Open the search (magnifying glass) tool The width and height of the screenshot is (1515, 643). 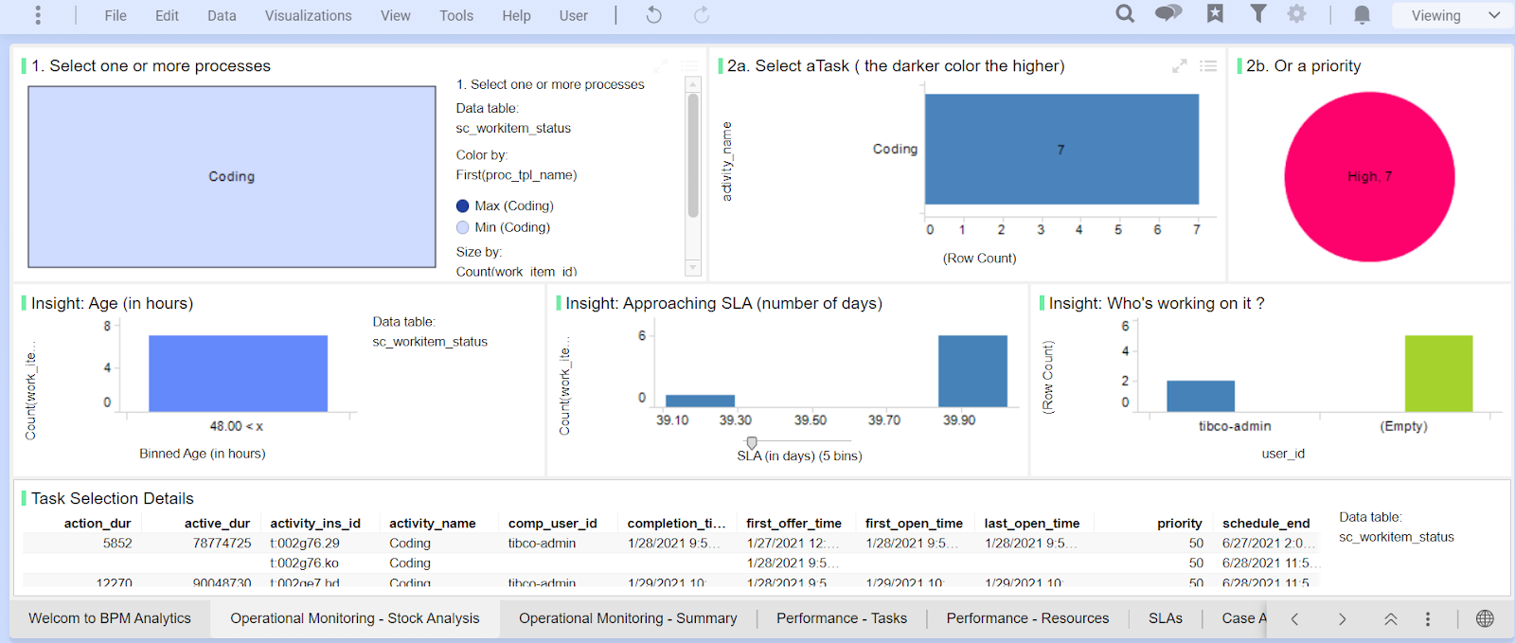point(1125,14)
